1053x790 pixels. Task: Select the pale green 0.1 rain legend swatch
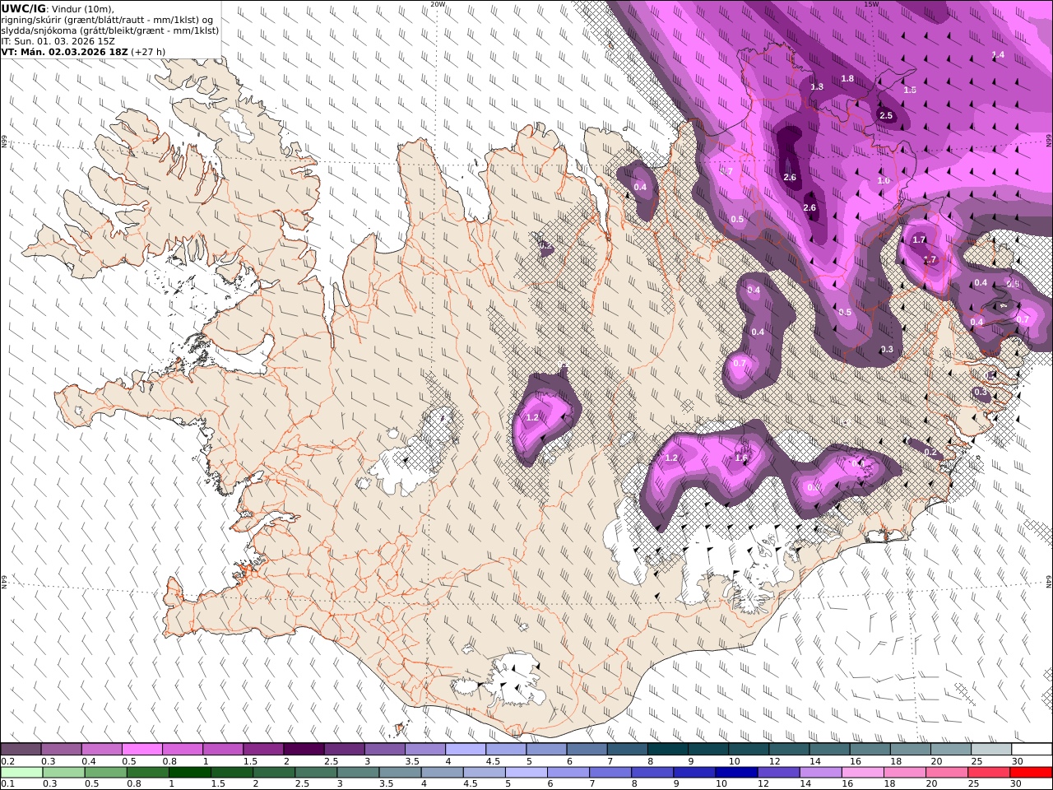tap(21, 773)
